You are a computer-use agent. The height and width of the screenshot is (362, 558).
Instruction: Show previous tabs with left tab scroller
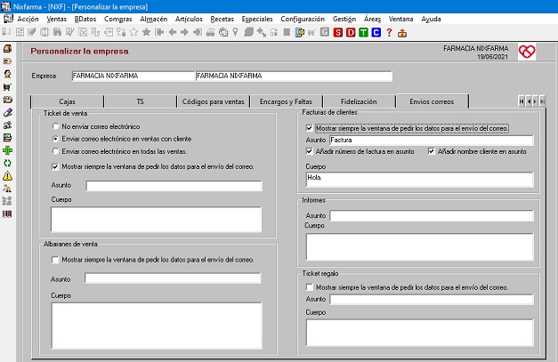point(529,101)
